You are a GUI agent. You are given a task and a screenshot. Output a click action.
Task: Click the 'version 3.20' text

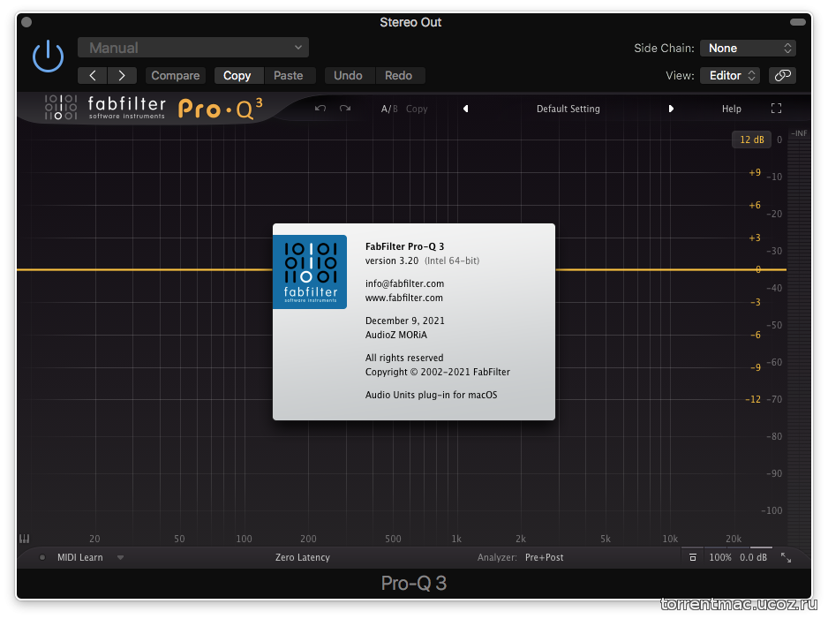point(392,260)
